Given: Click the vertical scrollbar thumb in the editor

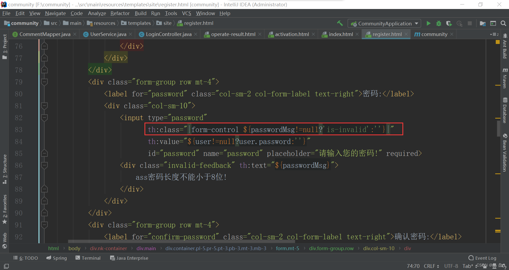Looking at the screenshot, I should 498,128.
